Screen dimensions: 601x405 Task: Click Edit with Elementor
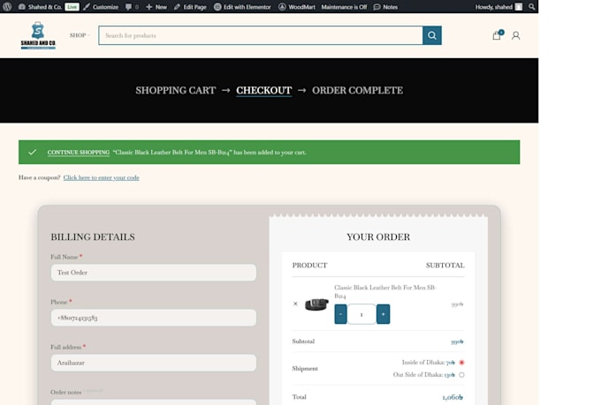tap(242, 7)
